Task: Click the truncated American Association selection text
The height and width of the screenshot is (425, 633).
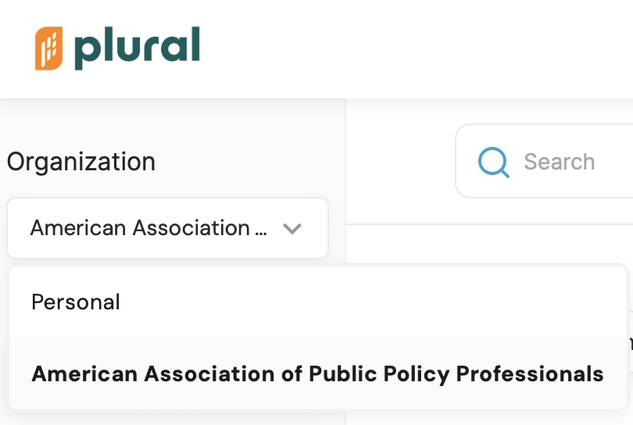Action: coord(150,228)
